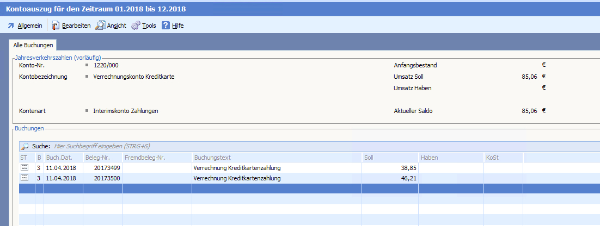Click the Hilfe question mark icon

[x=166, y=26]
